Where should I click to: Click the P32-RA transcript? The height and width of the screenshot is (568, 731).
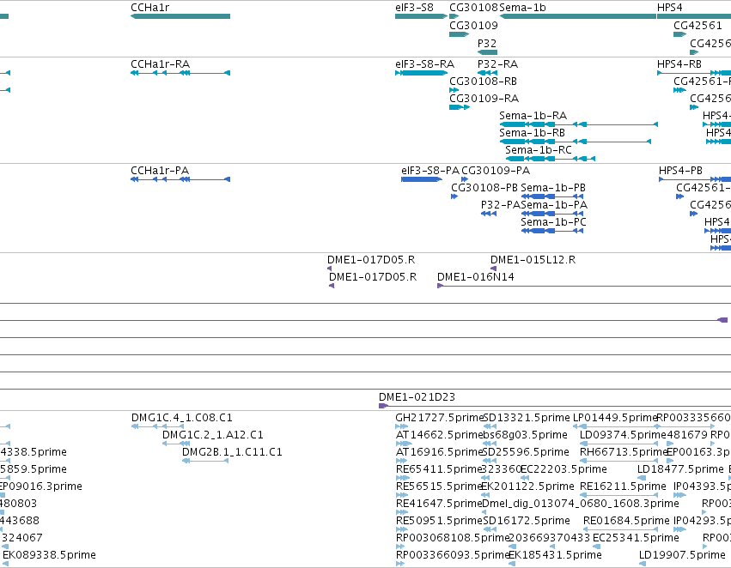coord(487,73)
